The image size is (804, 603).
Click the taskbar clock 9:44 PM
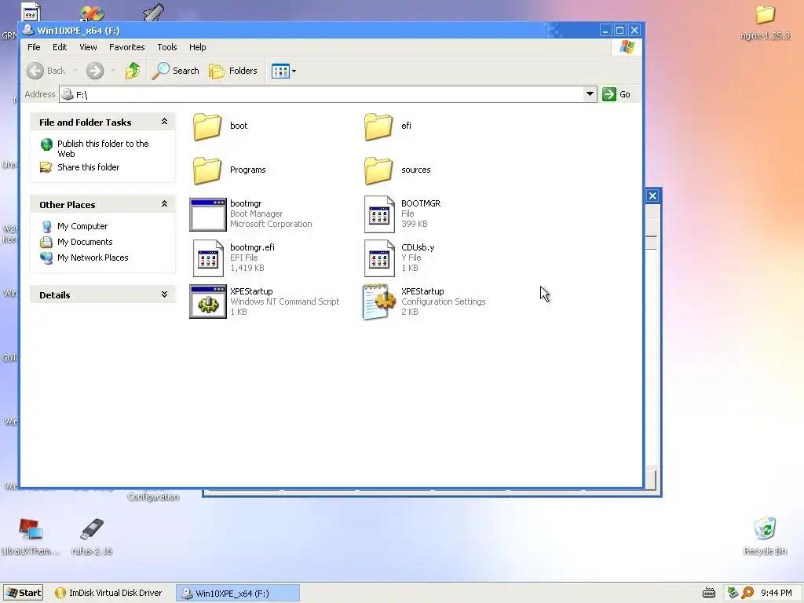(777, 593)
